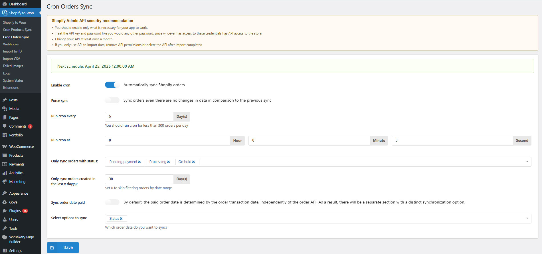
Task: Open Cron Products Sync submenu item
Action: click(17, 30)
